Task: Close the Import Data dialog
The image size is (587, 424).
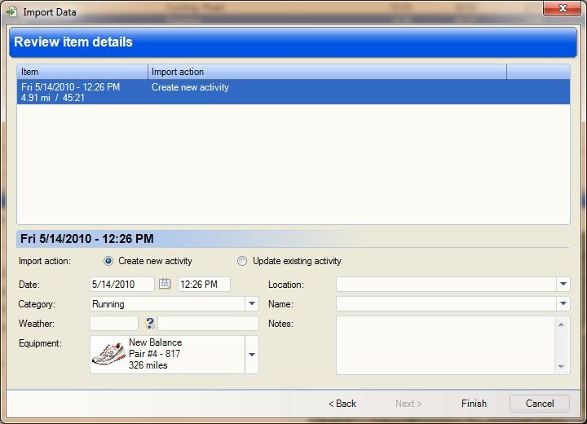Action: point(562,8)
